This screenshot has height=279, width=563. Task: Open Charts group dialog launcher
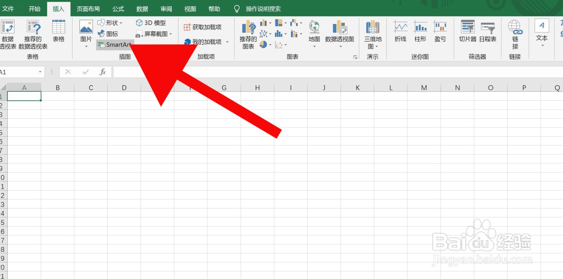(355, 57)
